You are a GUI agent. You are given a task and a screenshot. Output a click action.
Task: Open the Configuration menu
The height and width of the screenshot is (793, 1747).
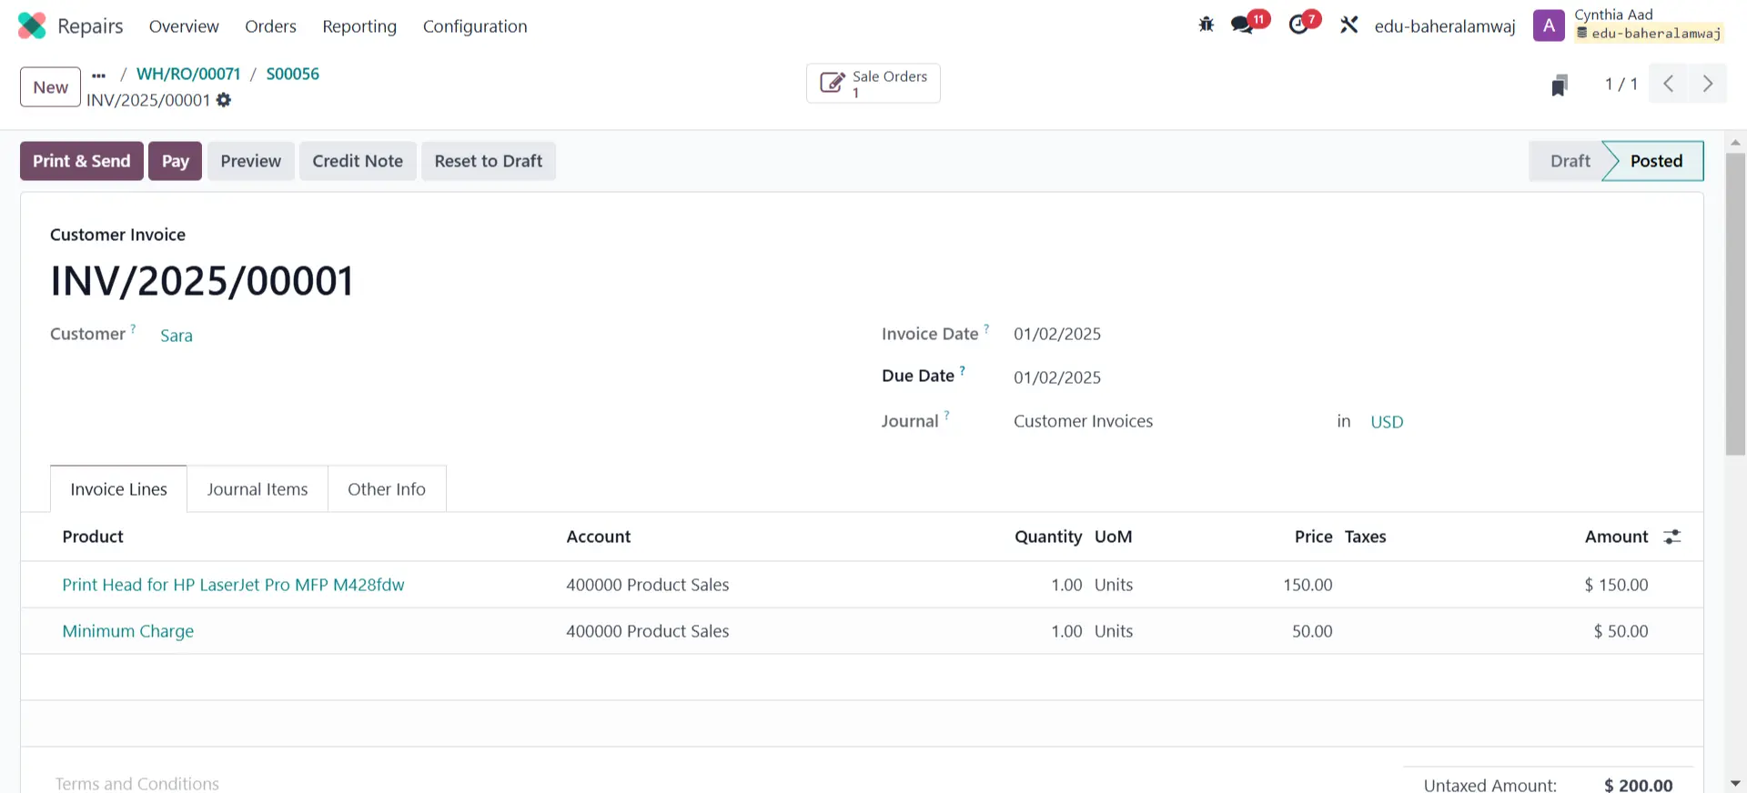pyautogui.click(x=474, y=26)
